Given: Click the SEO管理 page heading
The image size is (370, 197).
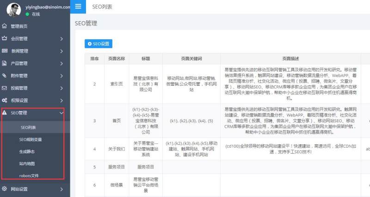Looking at the screenshot, I should (86, 24).
